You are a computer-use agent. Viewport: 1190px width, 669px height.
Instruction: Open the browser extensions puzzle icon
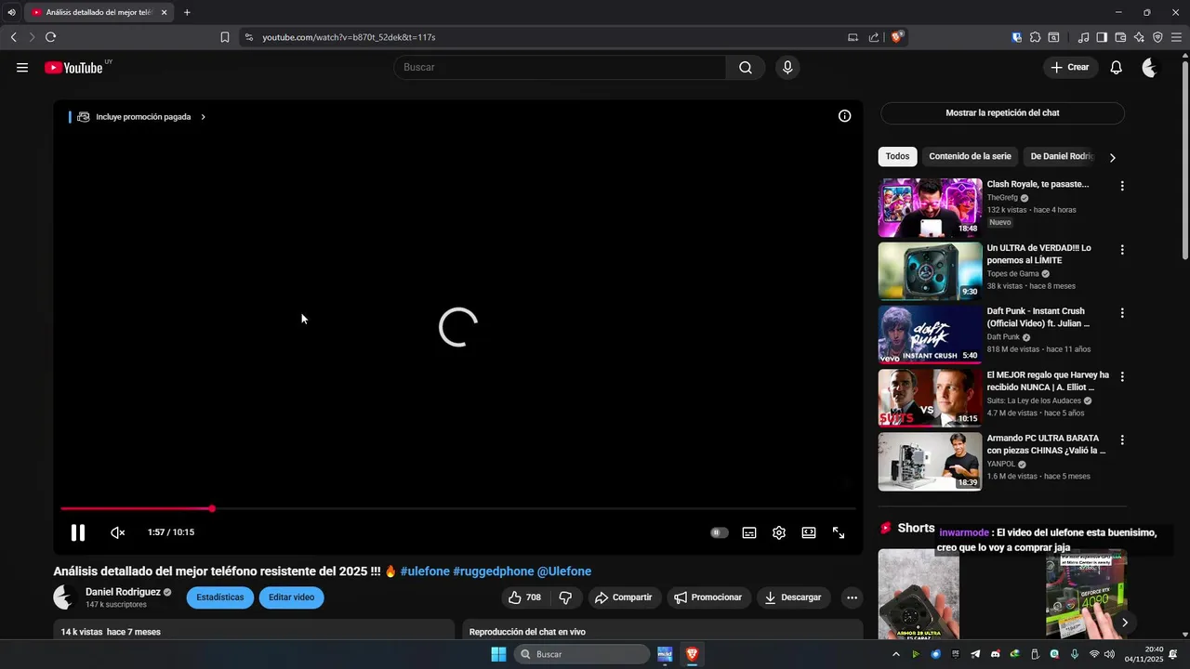[1035, 37]
